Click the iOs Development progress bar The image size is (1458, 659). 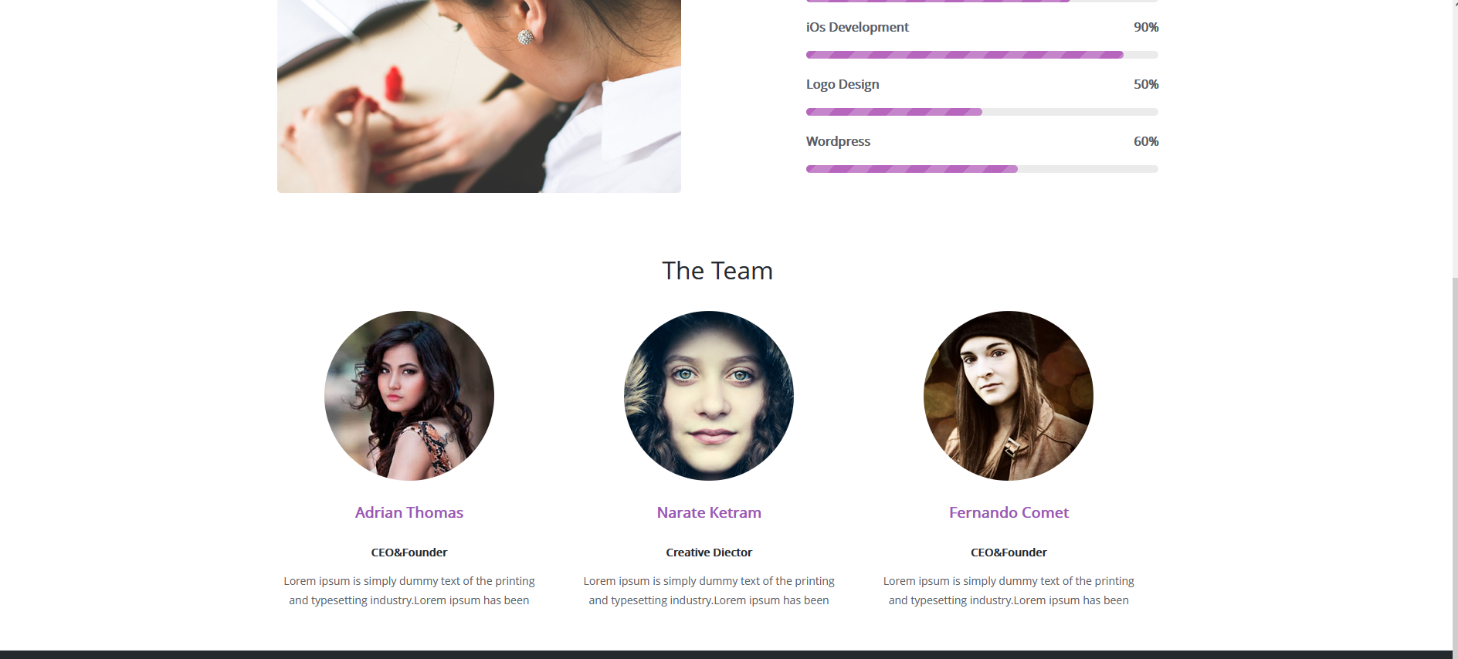pyautogui.click(x=982, y=55)
